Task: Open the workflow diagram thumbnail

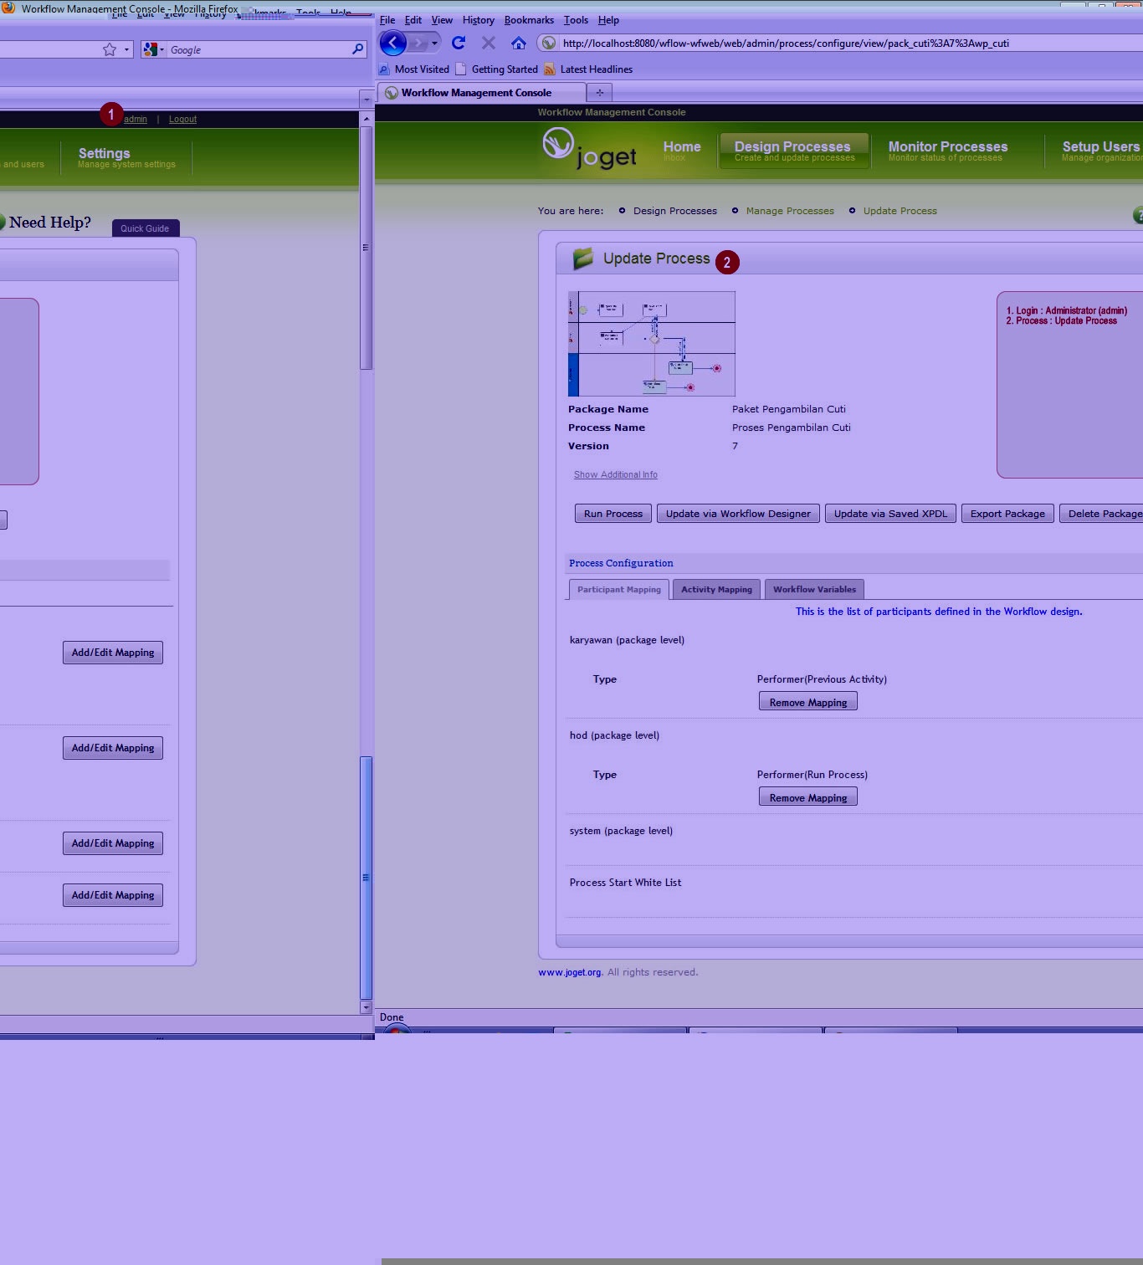Action: (652, 344)
